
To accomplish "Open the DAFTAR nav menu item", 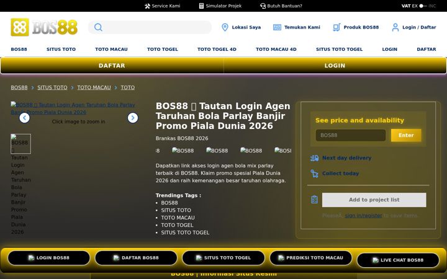I will (x=427, y=49).
